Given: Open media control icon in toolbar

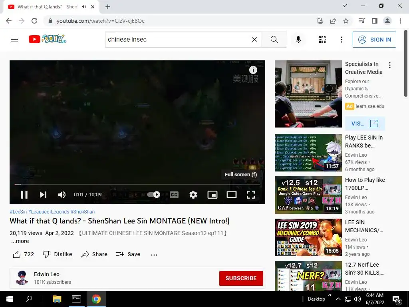Looking at the screenshot, I should coord(361,21).
